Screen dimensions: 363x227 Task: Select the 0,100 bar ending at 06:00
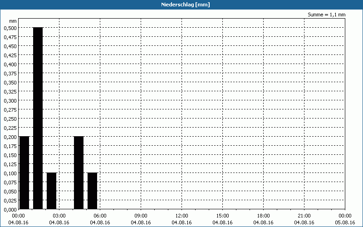(93, 191)
